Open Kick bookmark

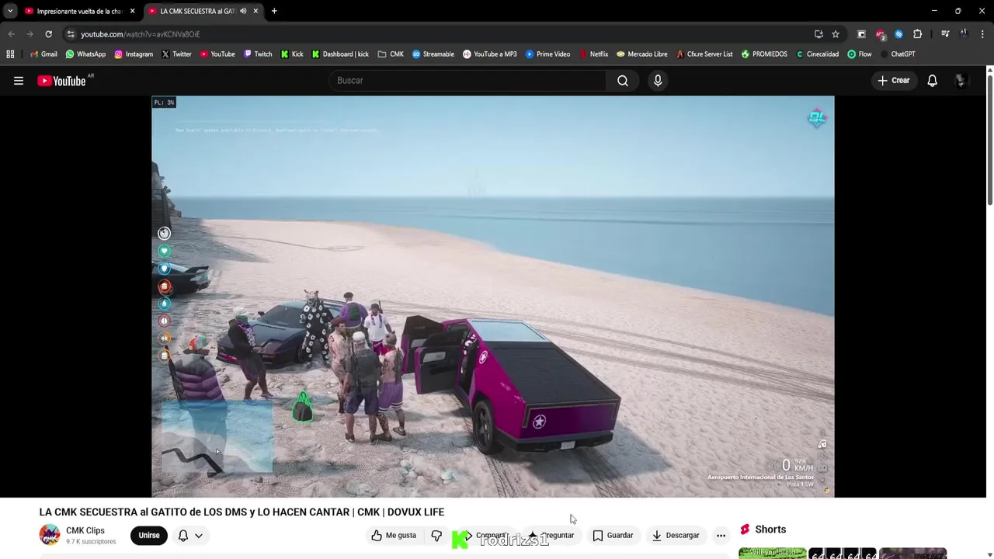coord(292,54)
